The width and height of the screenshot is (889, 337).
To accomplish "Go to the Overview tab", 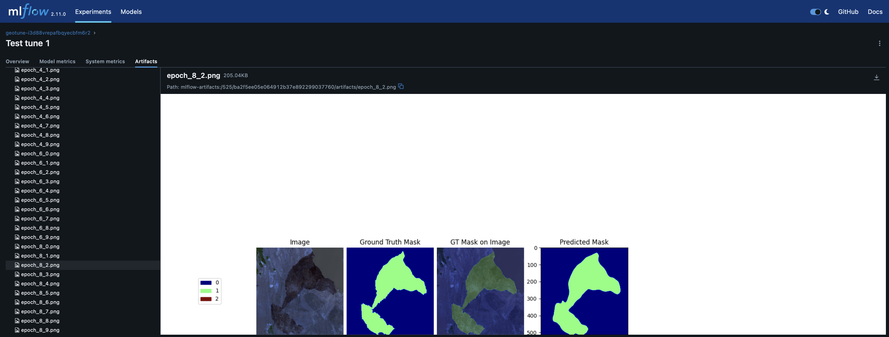I will tap(17, 61).
